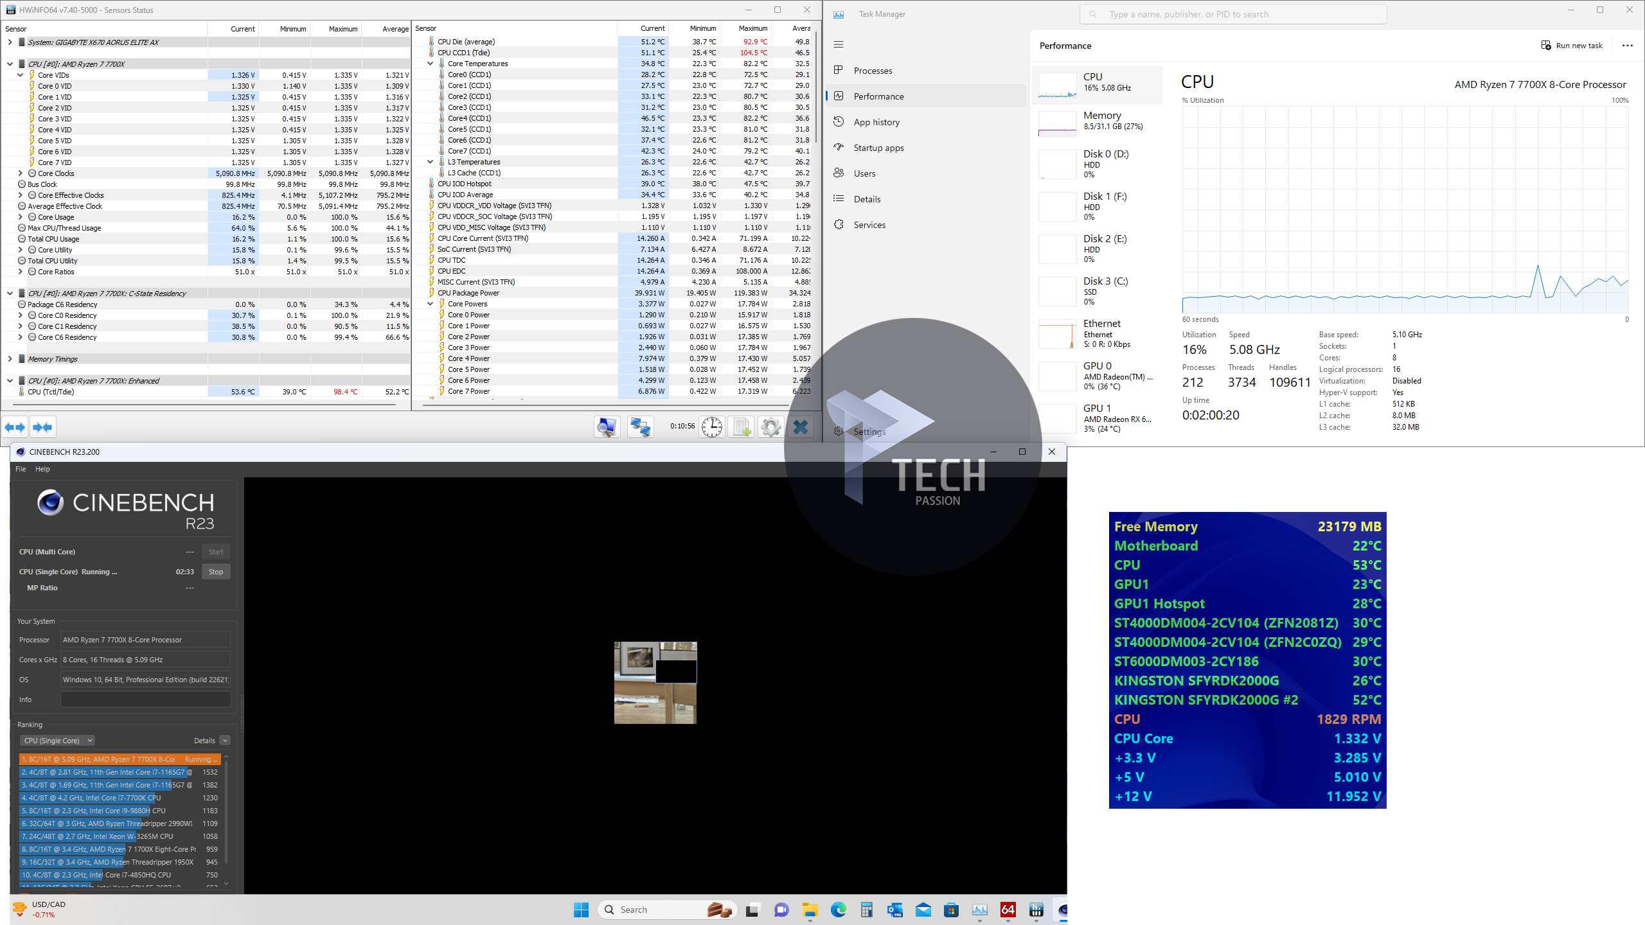Collapse the Core Powers sensor group
The height and width of the screenshot is (925, 1645).
[431, 304]
